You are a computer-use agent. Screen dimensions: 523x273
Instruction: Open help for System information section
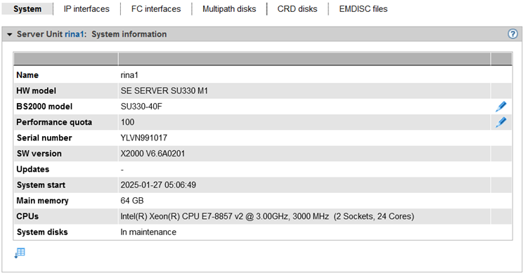pos(512,34)
